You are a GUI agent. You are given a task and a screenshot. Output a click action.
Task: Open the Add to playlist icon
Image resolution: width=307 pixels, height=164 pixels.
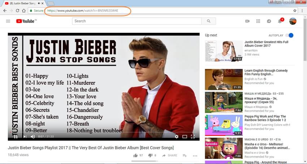(185, 155)
